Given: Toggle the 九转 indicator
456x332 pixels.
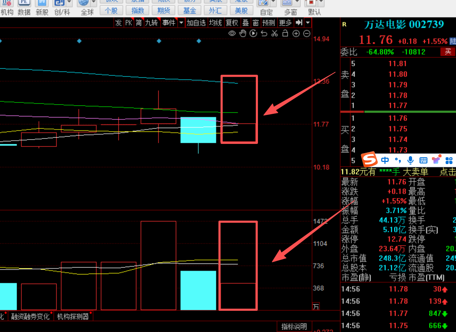Looking at the screenshot, I should click(x=152, y=23).
